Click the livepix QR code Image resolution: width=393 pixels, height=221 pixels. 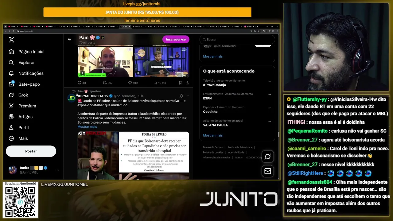click(21, 202)
